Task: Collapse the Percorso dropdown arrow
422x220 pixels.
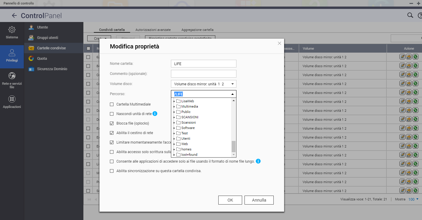Action: point(232,94)
